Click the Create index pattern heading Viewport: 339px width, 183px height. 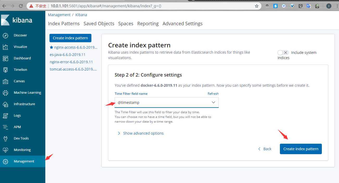[139, 45]
